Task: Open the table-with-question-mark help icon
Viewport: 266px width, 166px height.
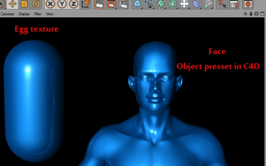Action: click(234, 4)
